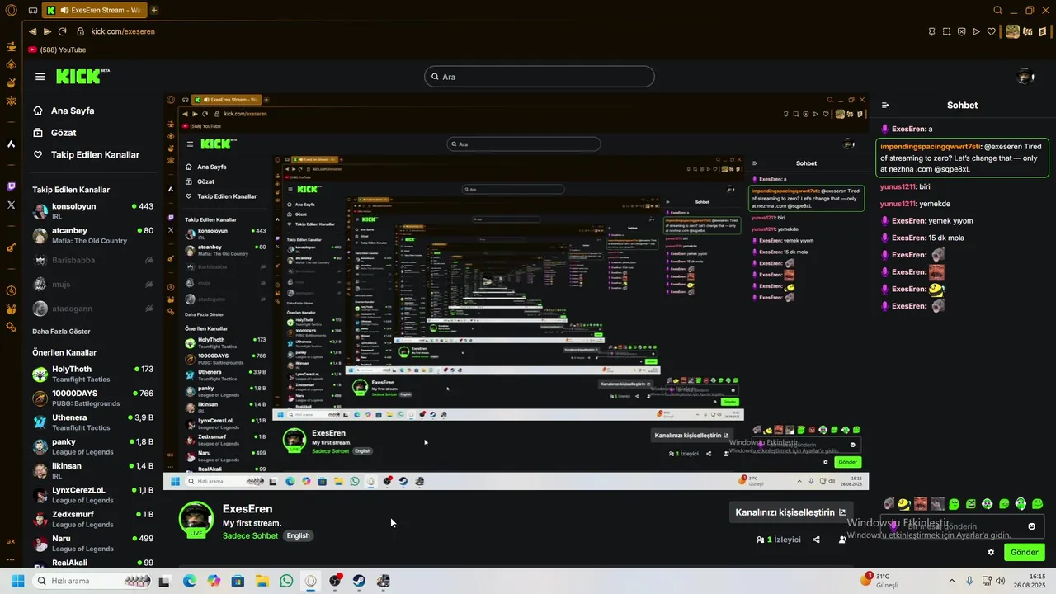Click the Gönder send button

coord(1024,553)
